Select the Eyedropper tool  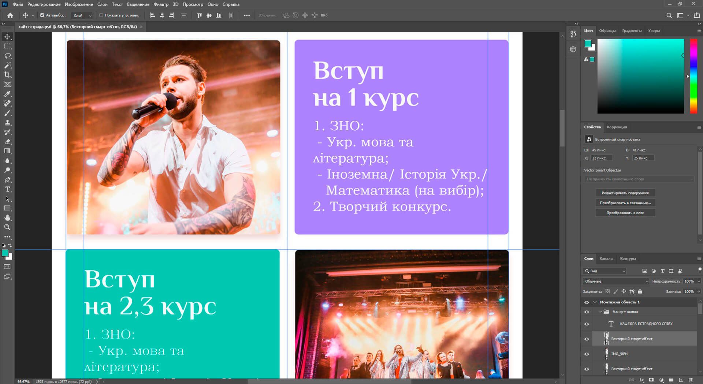(x=7, y=94)
